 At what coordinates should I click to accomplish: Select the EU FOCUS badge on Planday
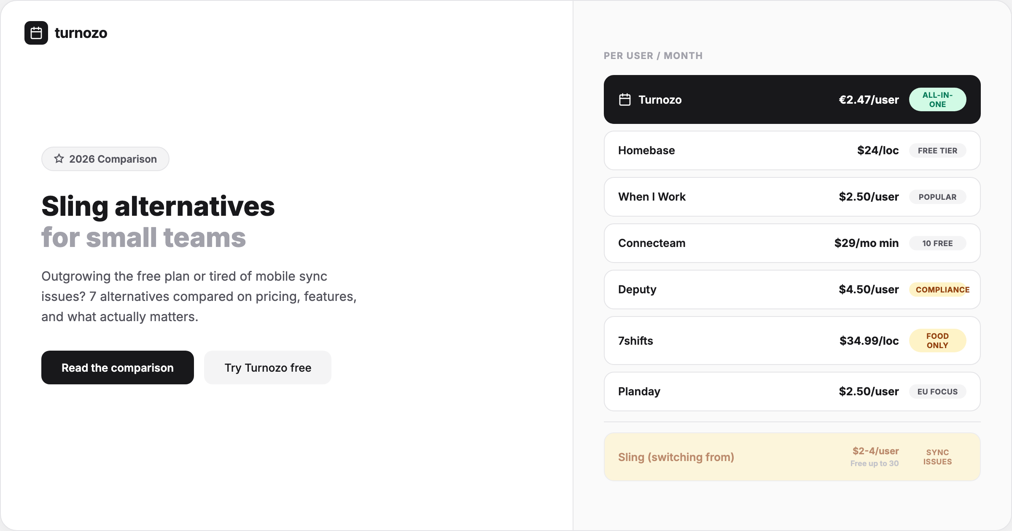click(x=937, y=392)
